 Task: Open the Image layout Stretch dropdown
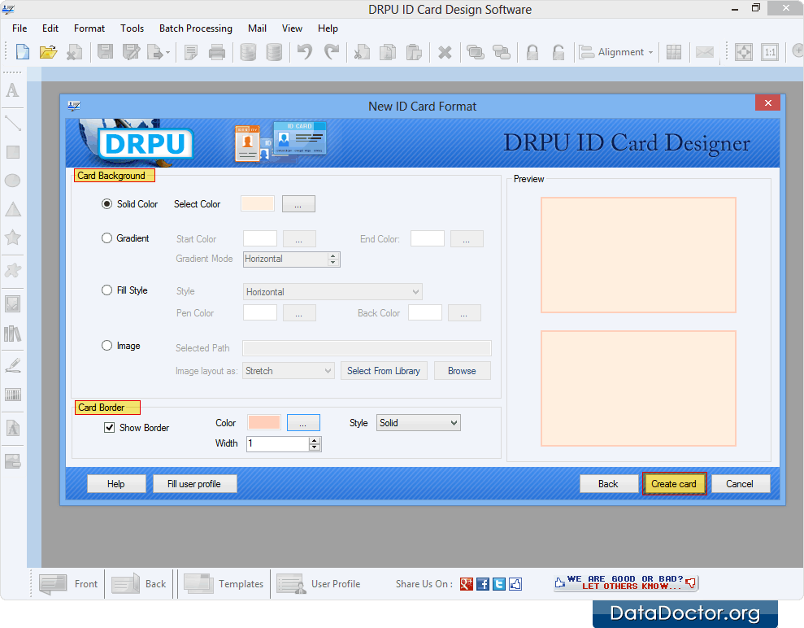pos(289,370)
